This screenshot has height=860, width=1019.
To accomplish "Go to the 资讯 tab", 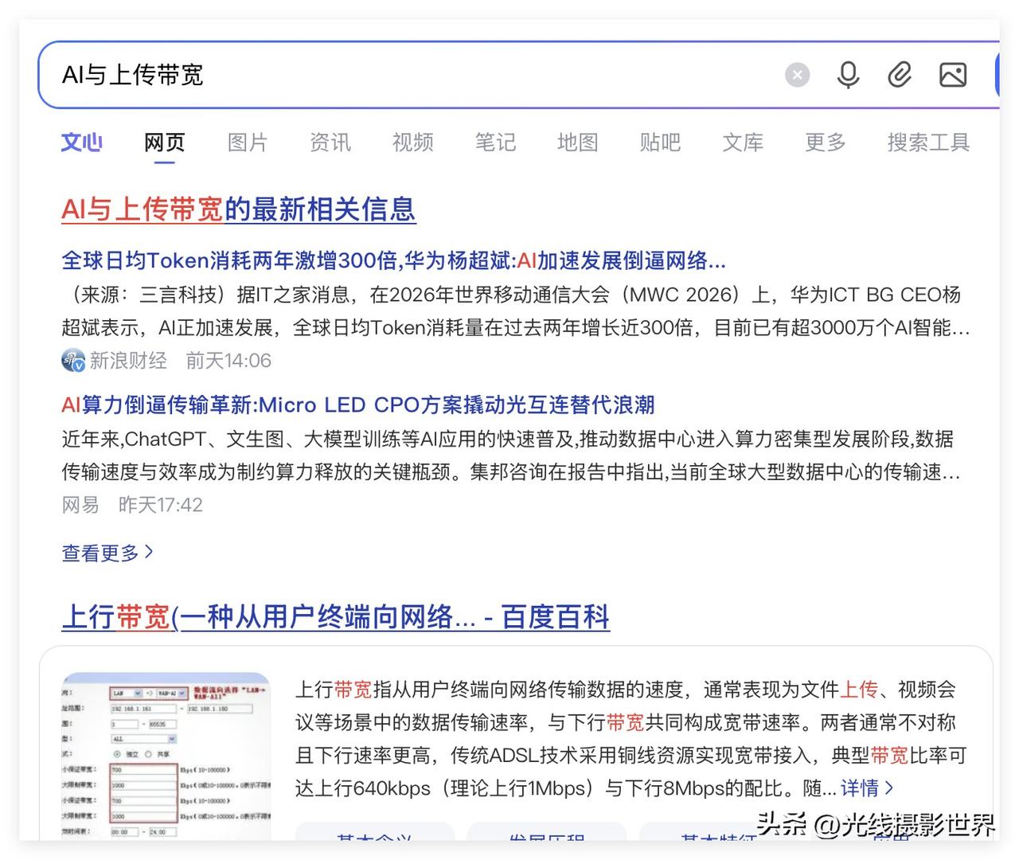I will pyautogui.click(x=330, y=143).
